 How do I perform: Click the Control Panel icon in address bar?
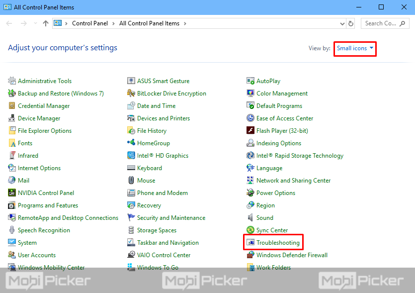58,23
